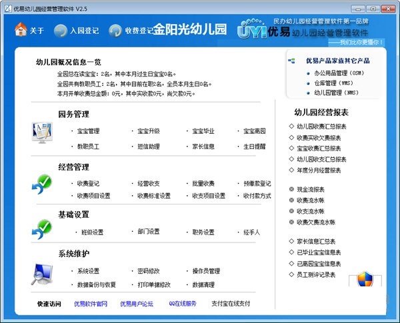400x323 pixels.
Task: Open the QQ在线服务 link
Action: (x=183, y=304)
